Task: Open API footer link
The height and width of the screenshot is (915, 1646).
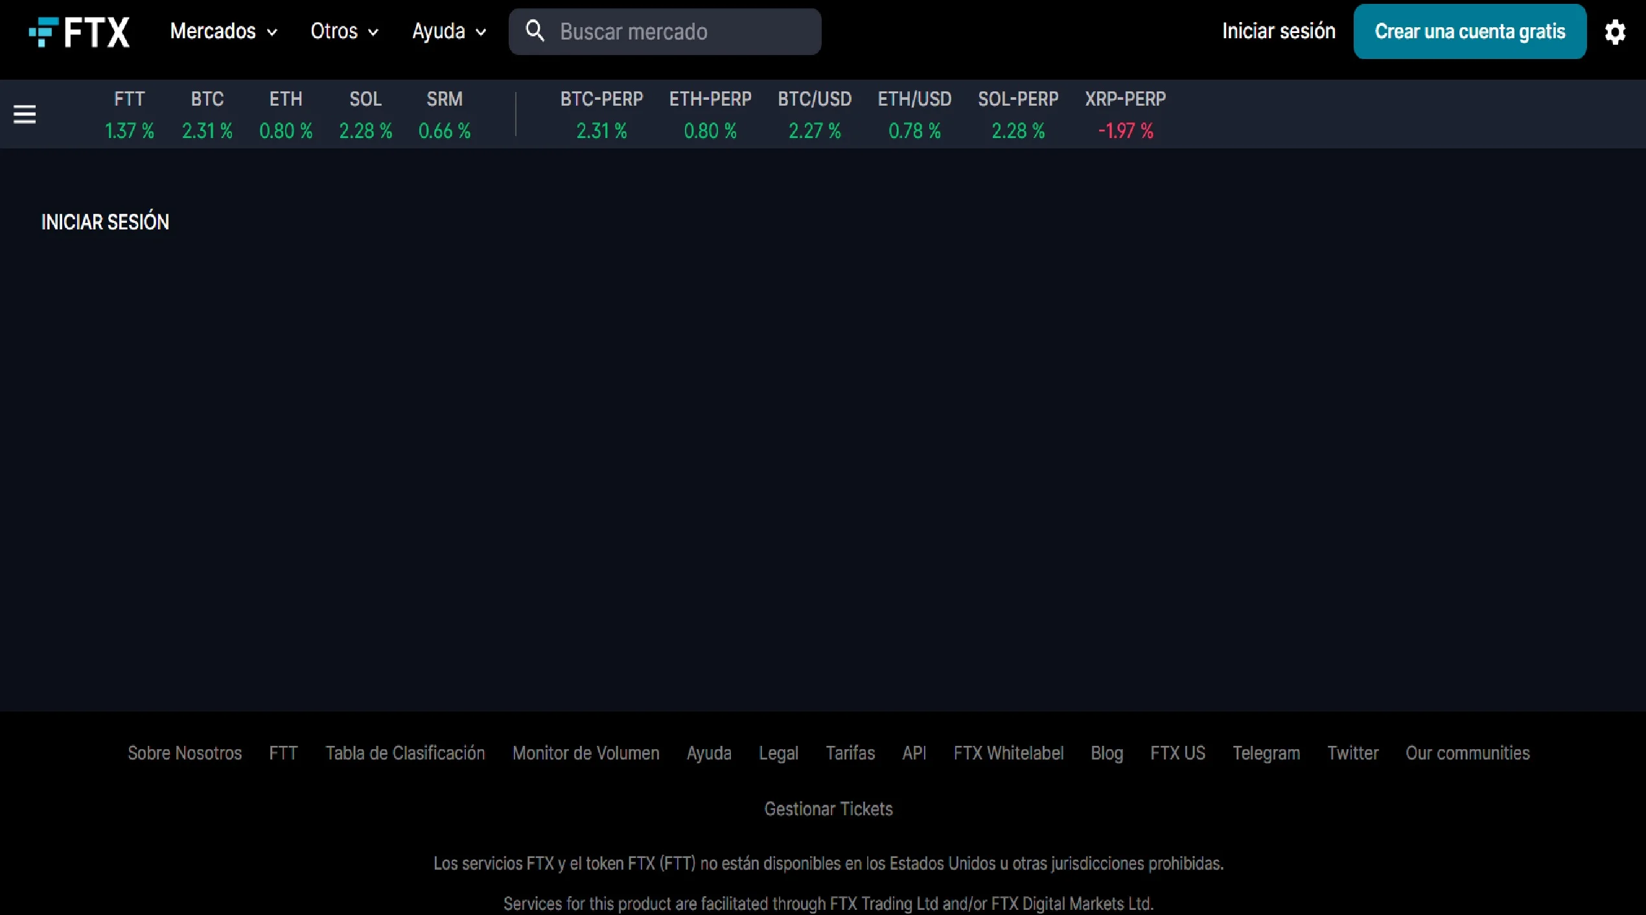Action: pos(914,753)
